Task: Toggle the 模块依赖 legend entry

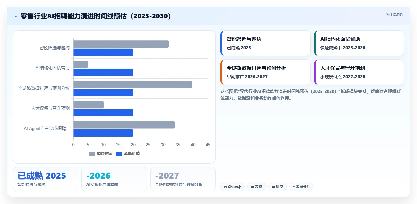Action: pos(101,154)
